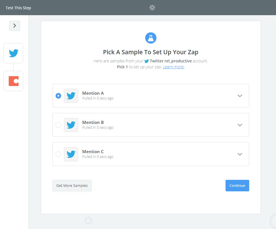
Task: Click the Test This Step header title
Action: pyautogui.click(x=18, y=8)
